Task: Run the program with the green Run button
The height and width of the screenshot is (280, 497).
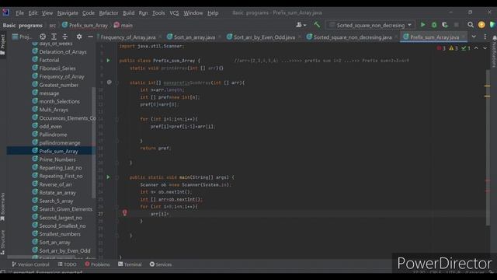Action: click(422, 25)
